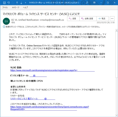Image resolution: width=118 pixels, height=117 pixels.
Task: Go to next item with down arrow
Action: click(x=21, y=3)
